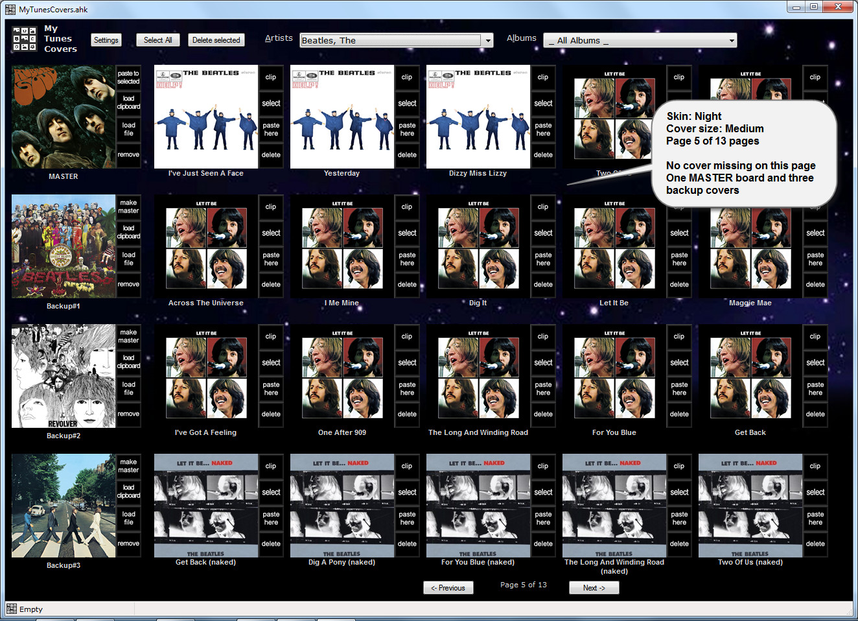Click 'select' for Get Back (naked)
This screenshot has height=621, width=858.
pyautogui.click(x=271, y=492)
